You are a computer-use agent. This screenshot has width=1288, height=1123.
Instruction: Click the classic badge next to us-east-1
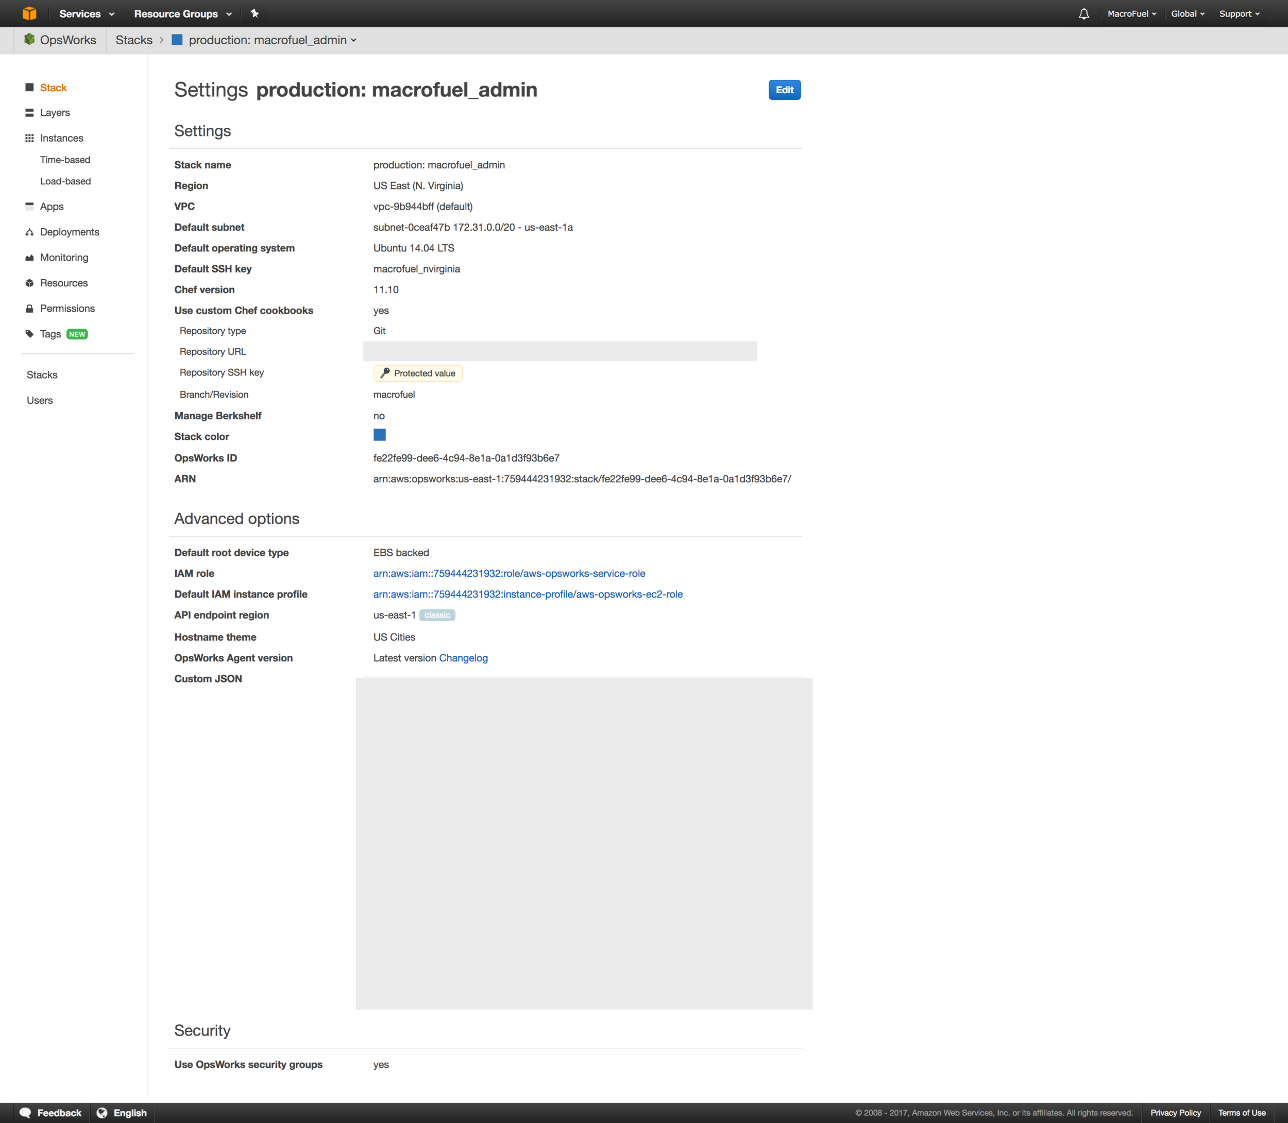coord(437,615)
